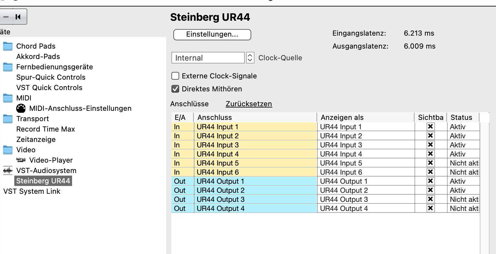
Task: Select VST System Link entry
Action: (x=32, y=191)
